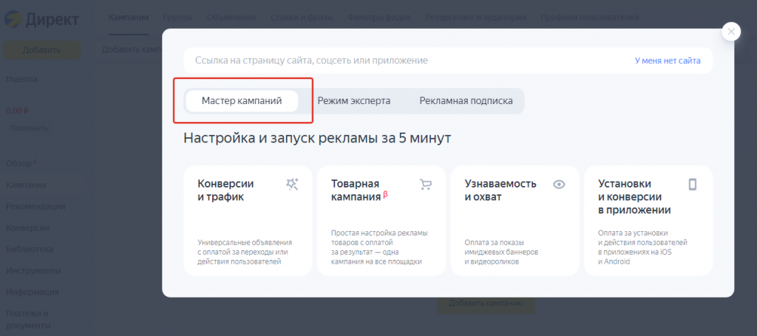757x336 pixels.
Task: Open Конверсии in the sidebar
Action: tap(27, 227)
